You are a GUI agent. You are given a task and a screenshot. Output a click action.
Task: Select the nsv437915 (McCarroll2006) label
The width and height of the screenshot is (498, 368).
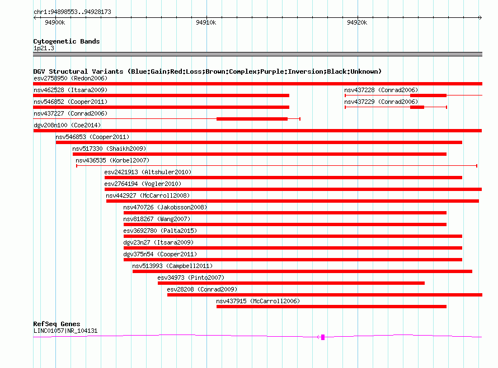point(258,301)
